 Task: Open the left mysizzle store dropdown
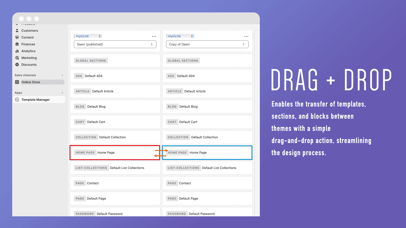[88, 36]
